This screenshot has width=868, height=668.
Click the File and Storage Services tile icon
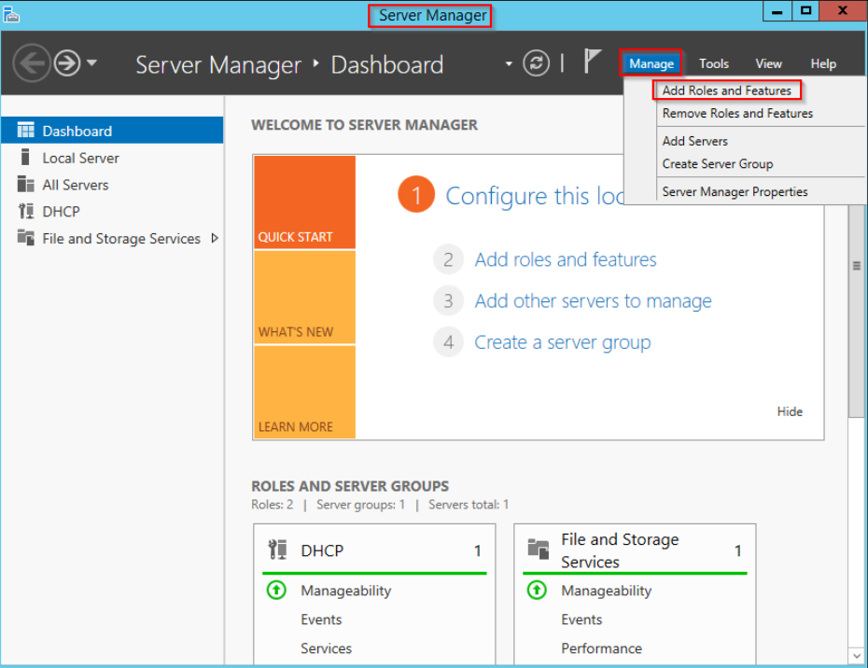pyautogui.click(x=539, y=549)
